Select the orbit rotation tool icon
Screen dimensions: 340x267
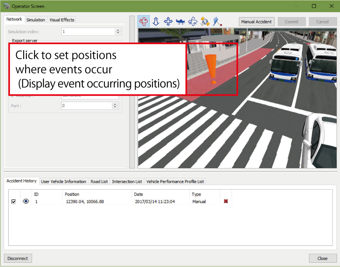pos(193,22)
